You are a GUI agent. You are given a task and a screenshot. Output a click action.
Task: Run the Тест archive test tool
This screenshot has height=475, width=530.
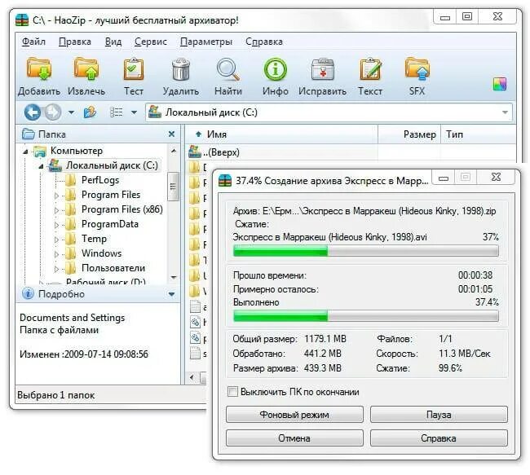pyautogui.click(x=134, y=69)
